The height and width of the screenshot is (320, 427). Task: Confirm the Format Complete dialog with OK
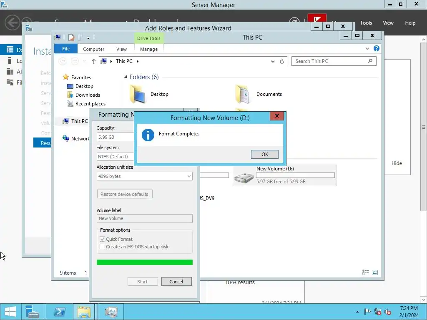264,154
